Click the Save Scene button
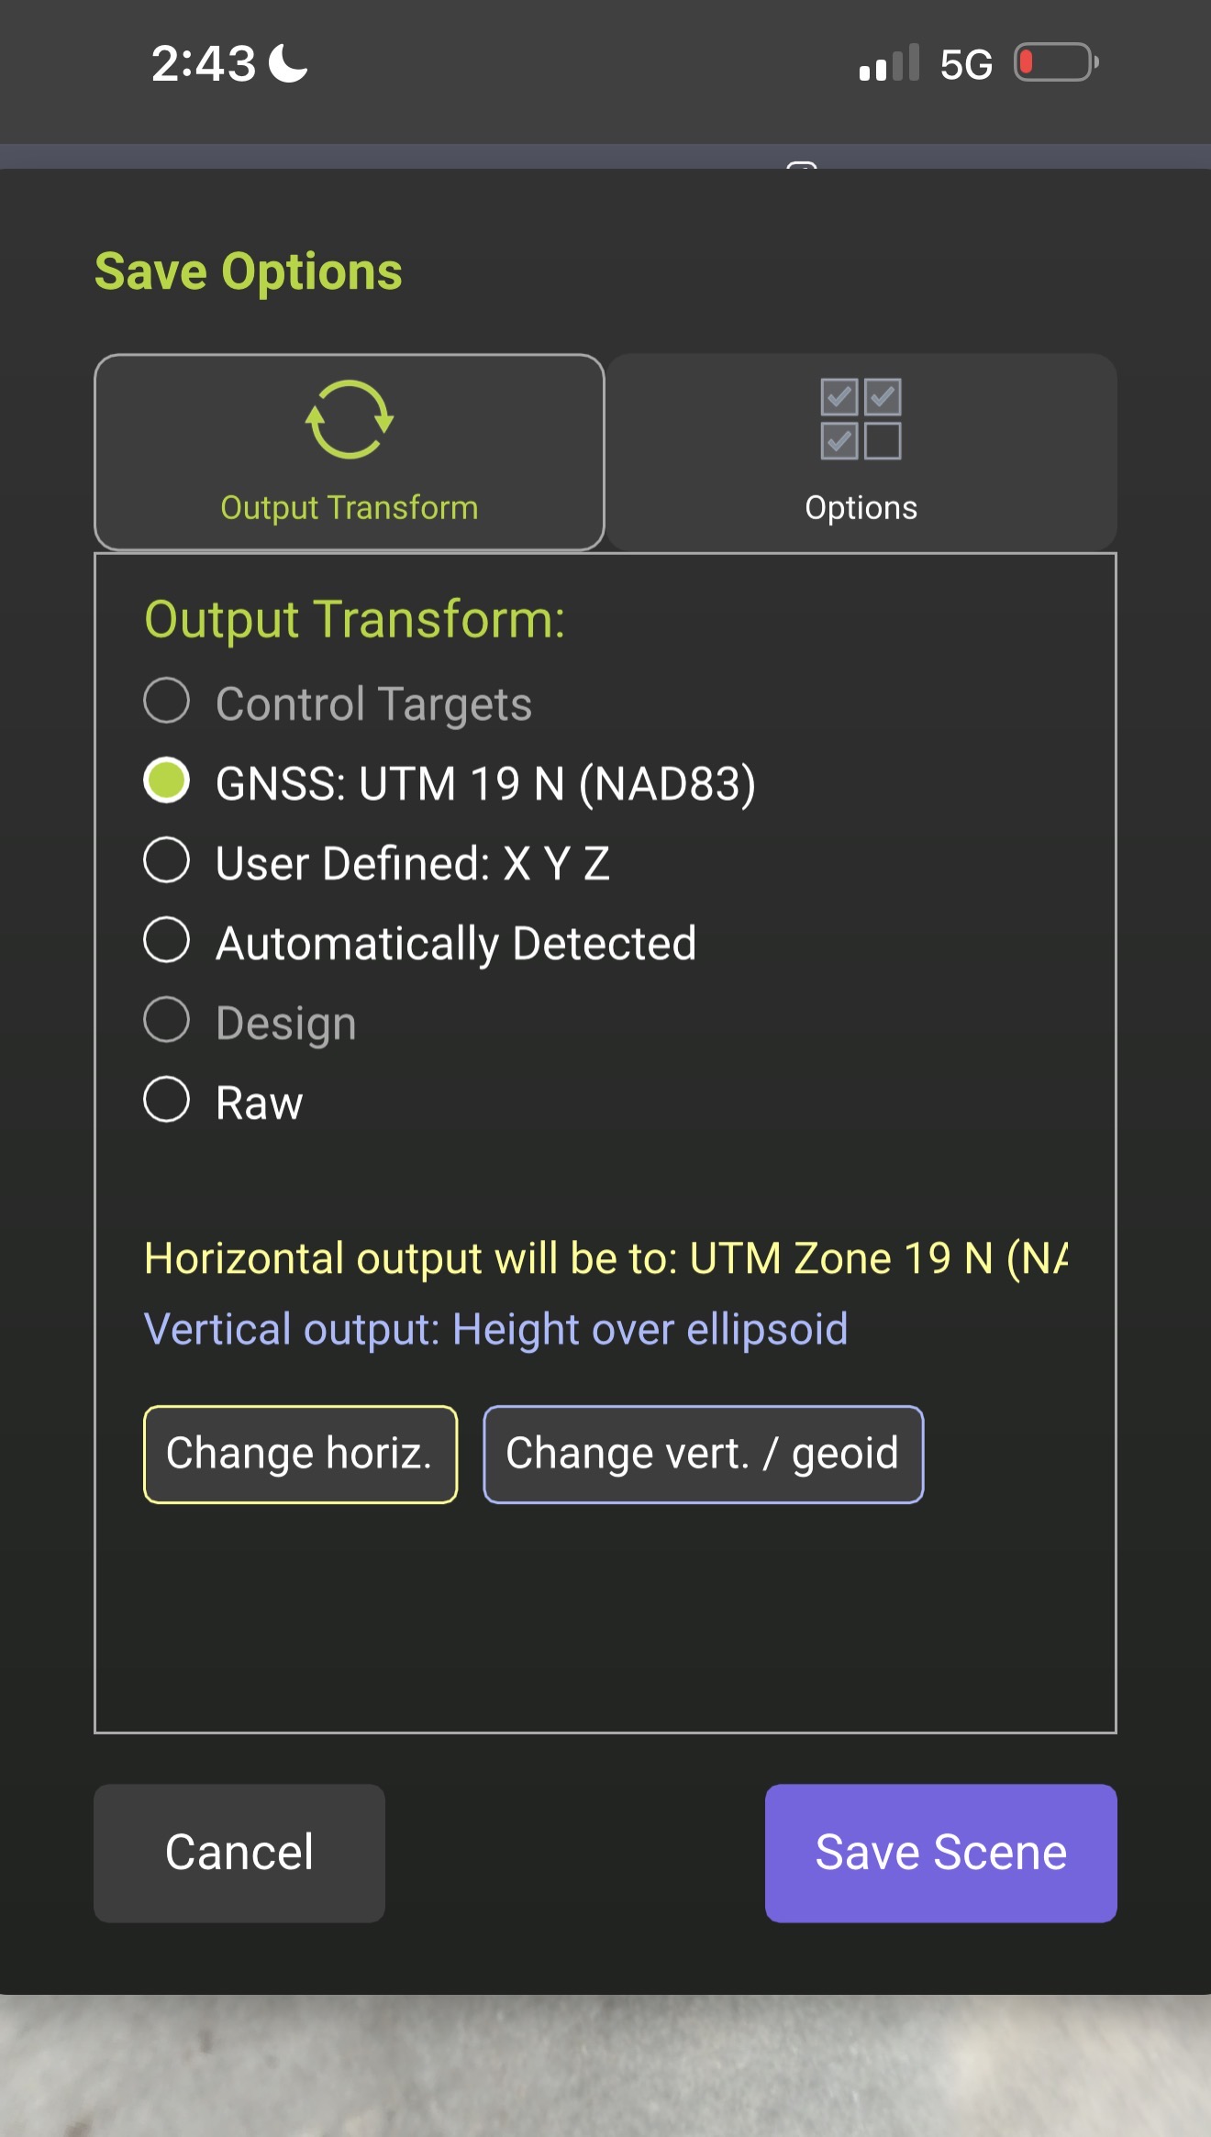This screenshot has height=2137, width=1211. tap(941, 1854)
